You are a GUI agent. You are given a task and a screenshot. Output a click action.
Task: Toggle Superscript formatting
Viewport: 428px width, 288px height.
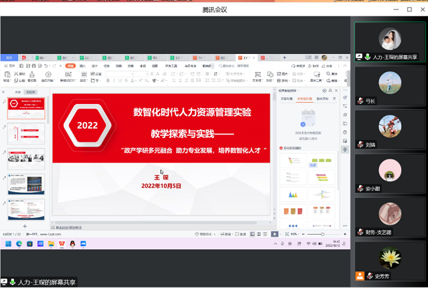[x=140, y=81]
